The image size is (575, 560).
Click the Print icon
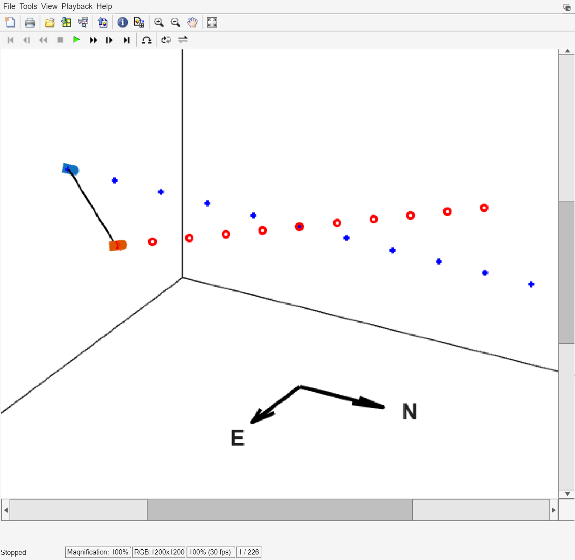[x=30, y=23]
